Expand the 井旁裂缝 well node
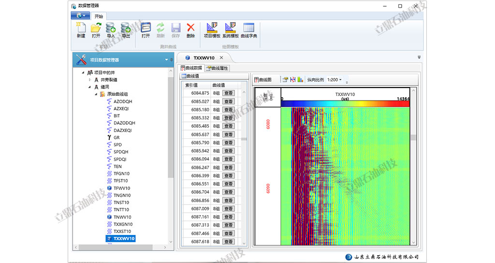This screenshot has height=263, width=495. (89, 80)
